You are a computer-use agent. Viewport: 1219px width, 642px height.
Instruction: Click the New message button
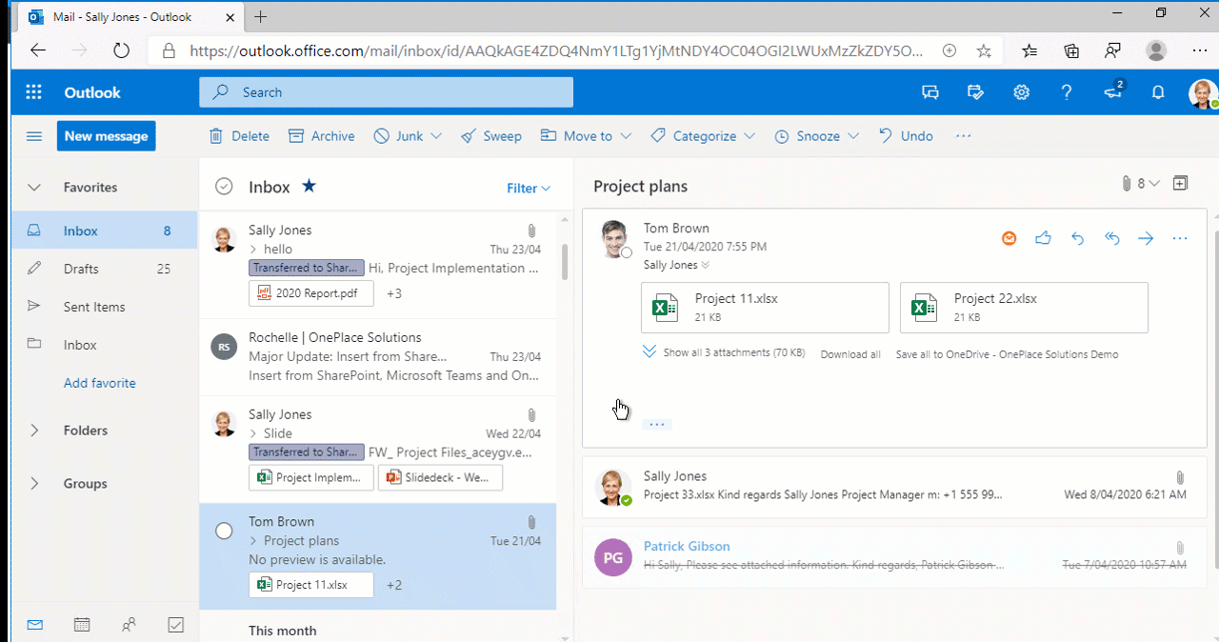point(107,136)
